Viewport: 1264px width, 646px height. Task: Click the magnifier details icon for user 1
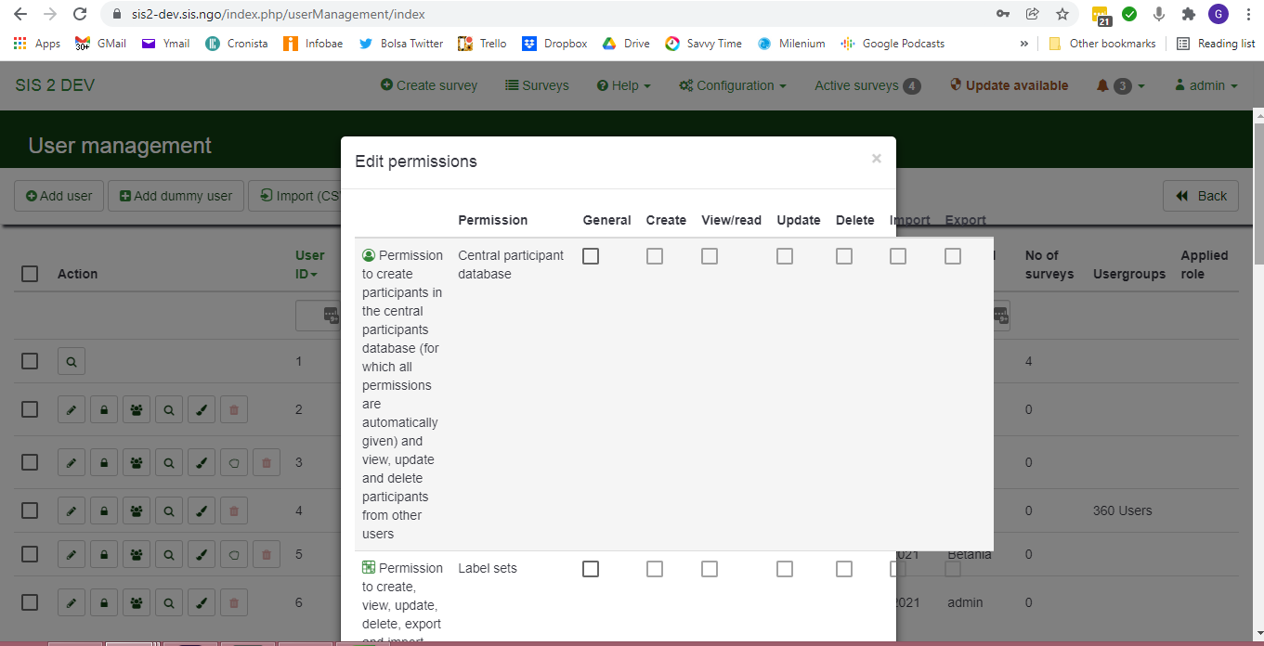(x=72, y=361)
